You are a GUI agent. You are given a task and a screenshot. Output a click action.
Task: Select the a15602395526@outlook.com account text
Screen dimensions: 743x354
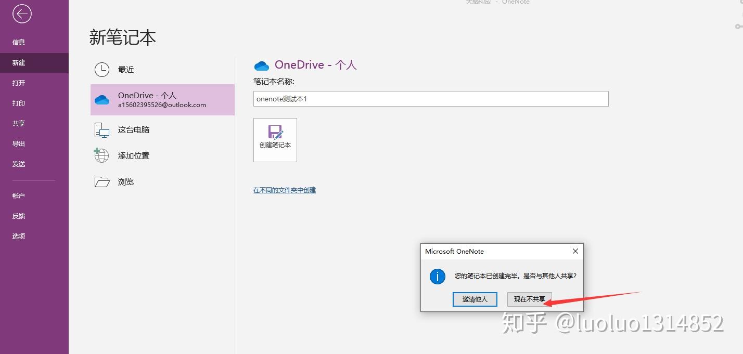tap(162, 104)
